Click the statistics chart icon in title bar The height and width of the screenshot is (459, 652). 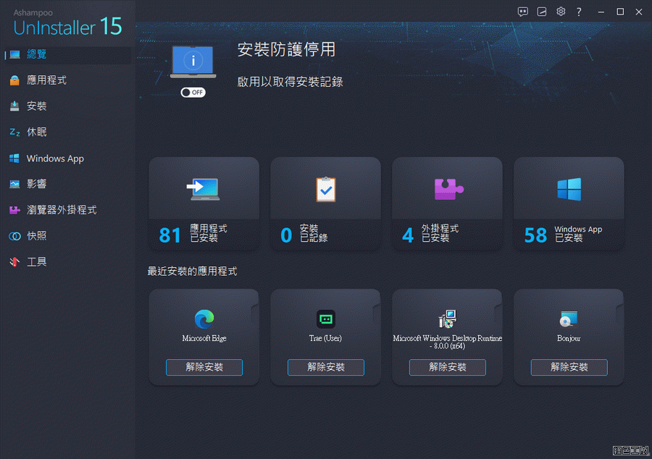pos(542,12)
